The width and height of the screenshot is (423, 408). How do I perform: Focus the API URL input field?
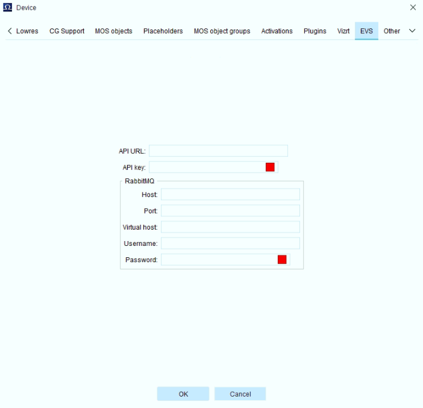pyautogui.click(x=218, y=151)
